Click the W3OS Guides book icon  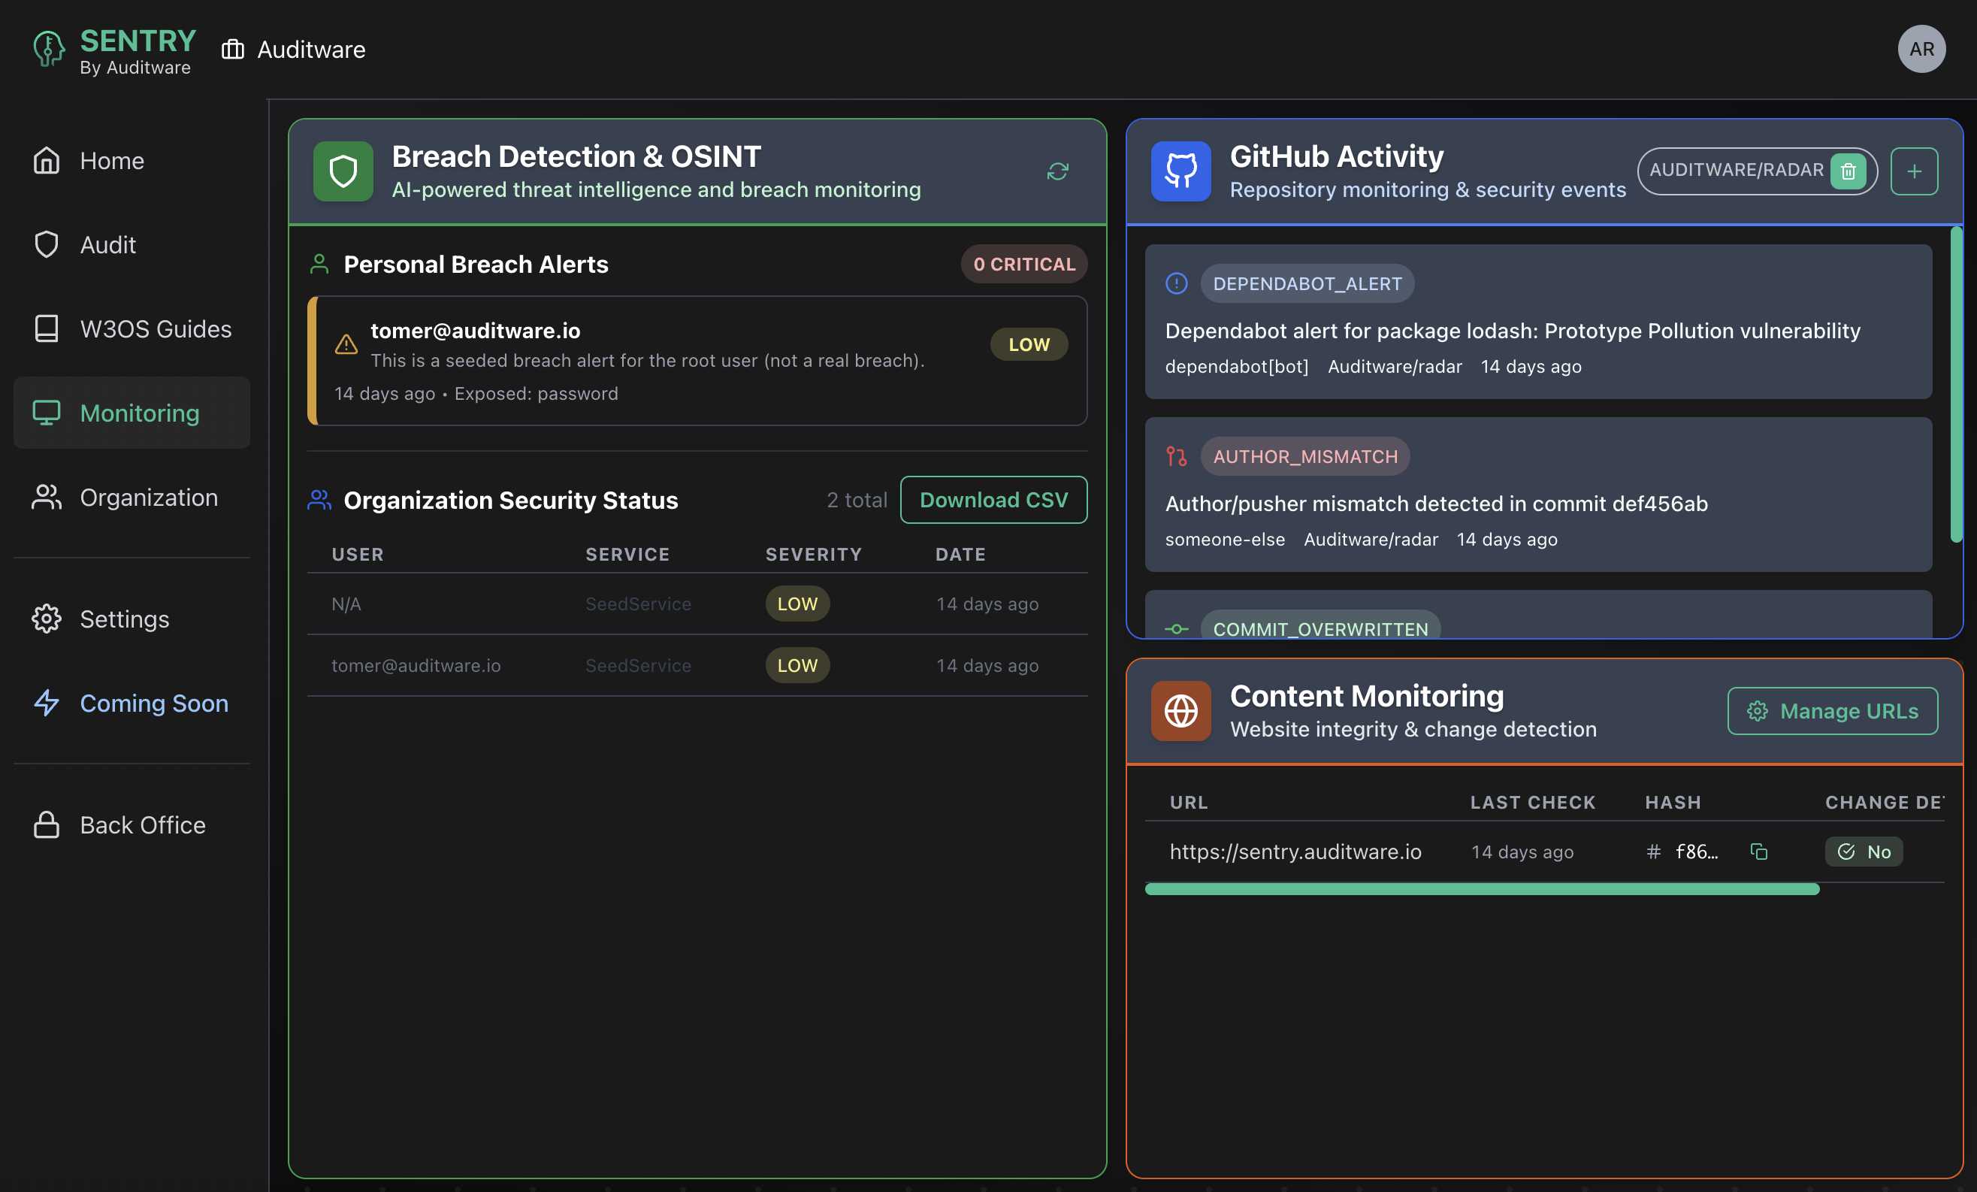click(x=47, y=328)
